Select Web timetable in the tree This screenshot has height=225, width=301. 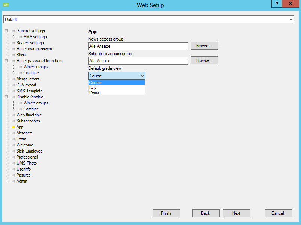click(x=29, y=115)
